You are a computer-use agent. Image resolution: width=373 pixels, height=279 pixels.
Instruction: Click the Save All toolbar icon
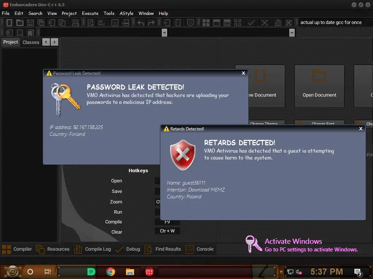(x=41, y=23)
